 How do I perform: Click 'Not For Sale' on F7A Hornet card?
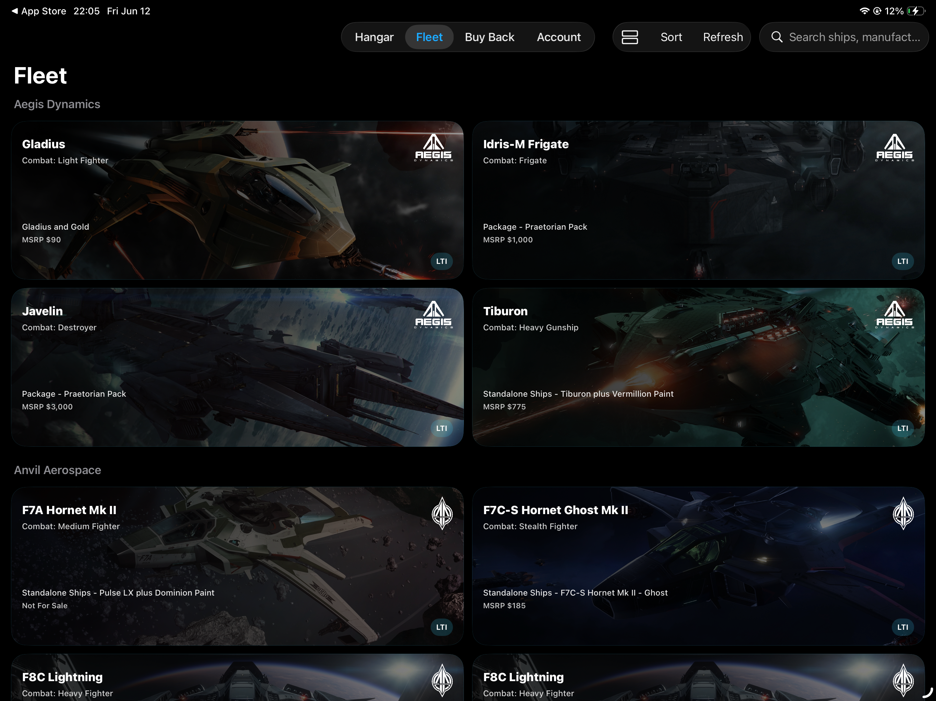pos(45,606)
